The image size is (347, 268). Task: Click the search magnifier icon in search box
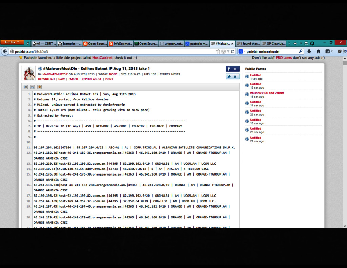pyautogui.click(x=301, y=51)
